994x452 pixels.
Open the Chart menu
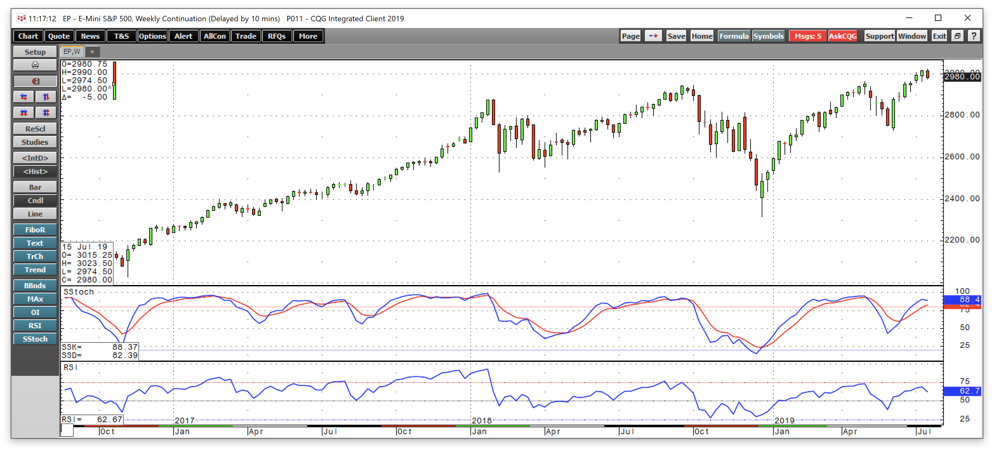[28, 36]
